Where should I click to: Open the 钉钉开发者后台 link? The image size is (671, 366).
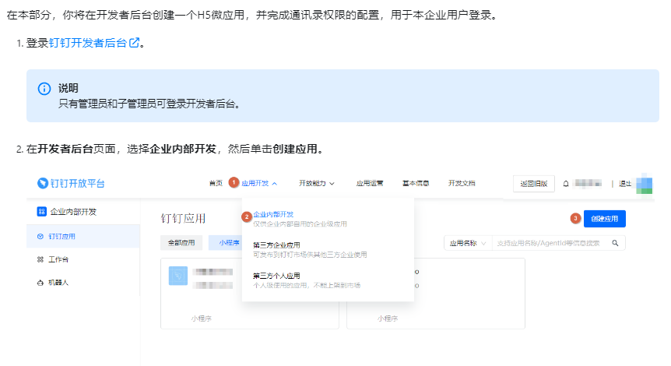pos(88,43)
